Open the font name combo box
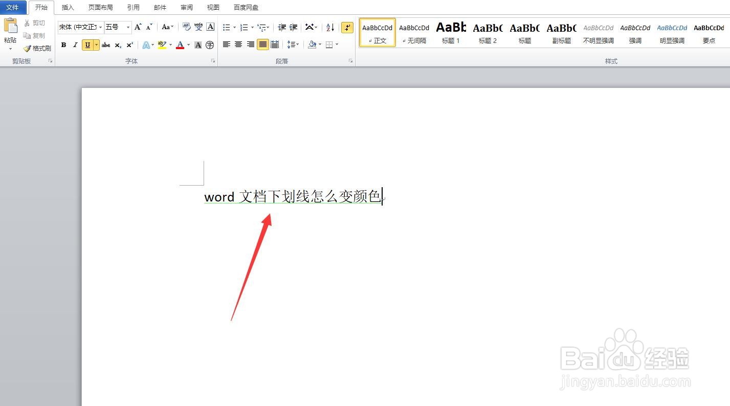The width and height of the screenshot is (730, 406). [x=81, y=27]
